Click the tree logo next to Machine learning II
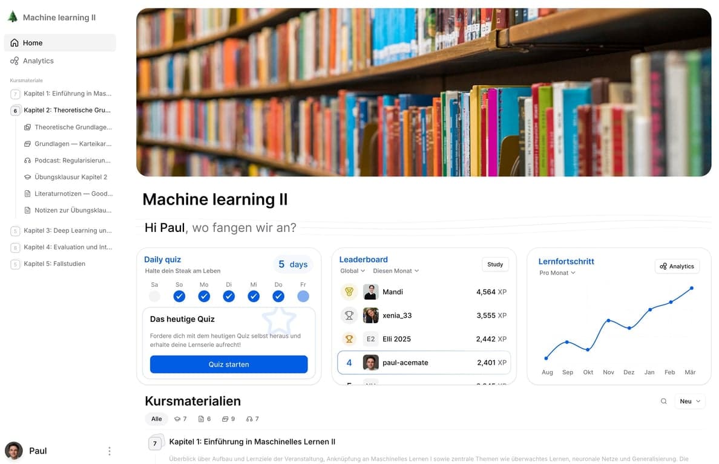The width and height of the screenshot is (719, 464). 13,17
